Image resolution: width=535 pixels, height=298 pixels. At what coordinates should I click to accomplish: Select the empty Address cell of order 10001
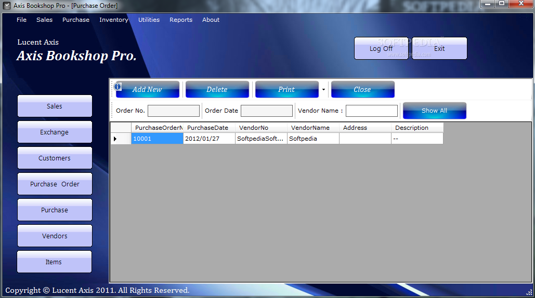tap(365, 139)
